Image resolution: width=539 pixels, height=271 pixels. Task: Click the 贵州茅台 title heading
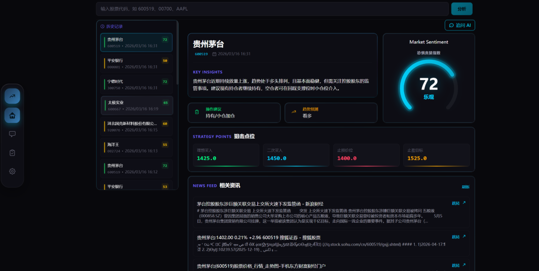208,44
